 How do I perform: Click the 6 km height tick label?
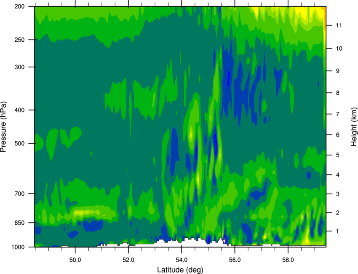pyautogui.click(x=338, y=135)
